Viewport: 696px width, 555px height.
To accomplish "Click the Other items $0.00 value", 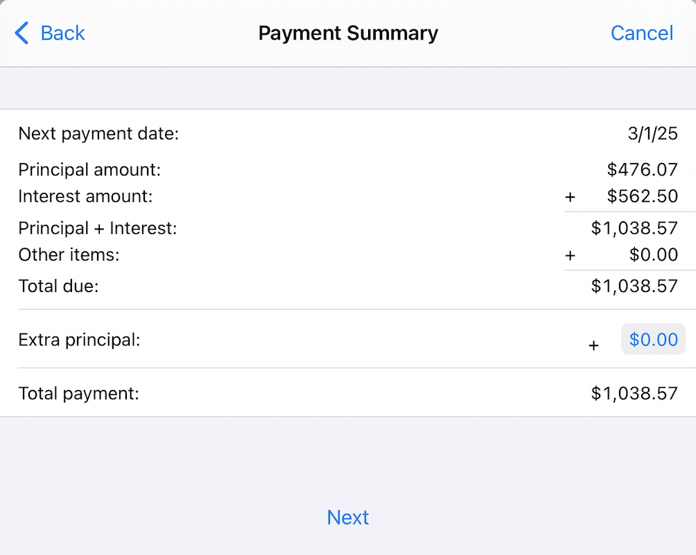I will 653,255.
